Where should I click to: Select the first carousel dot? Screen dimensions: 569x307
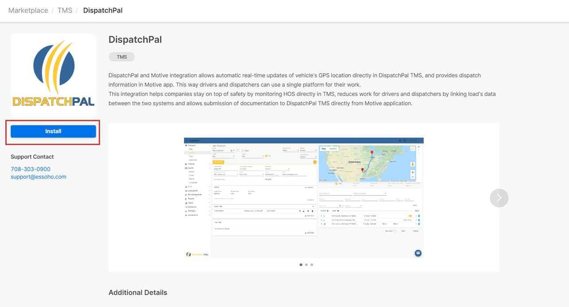(301, 265)
